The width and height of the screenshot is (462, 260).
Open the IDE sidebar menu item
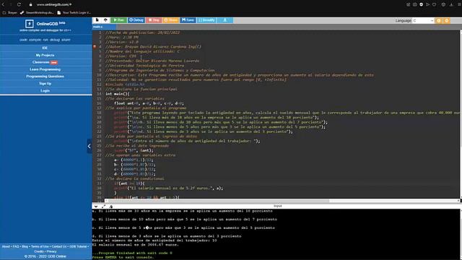pos(45,48)
